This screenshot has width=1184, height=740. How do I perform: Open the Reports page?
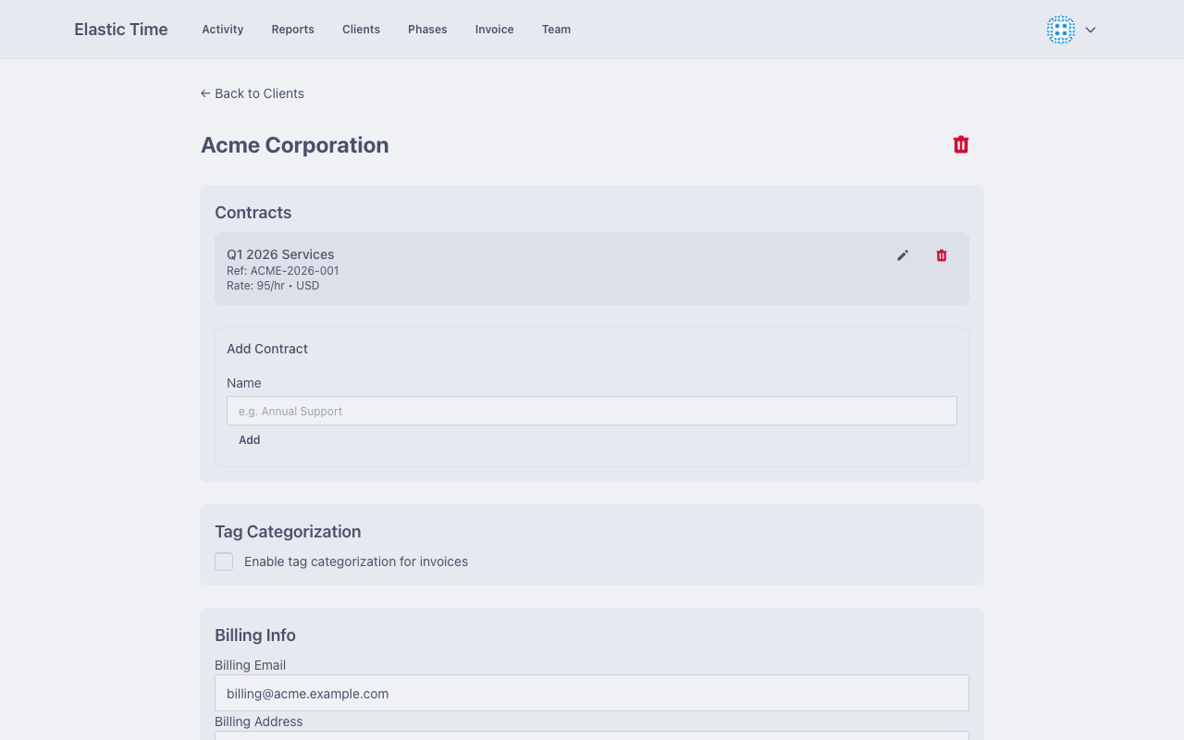click(x=292, y=29)
